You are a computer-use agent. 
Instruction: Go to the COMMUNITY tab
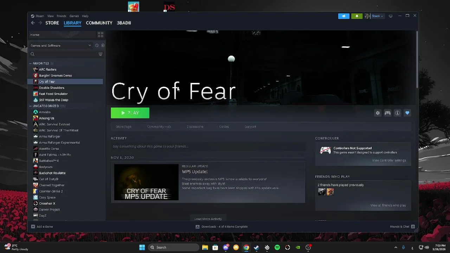(99, 23)
